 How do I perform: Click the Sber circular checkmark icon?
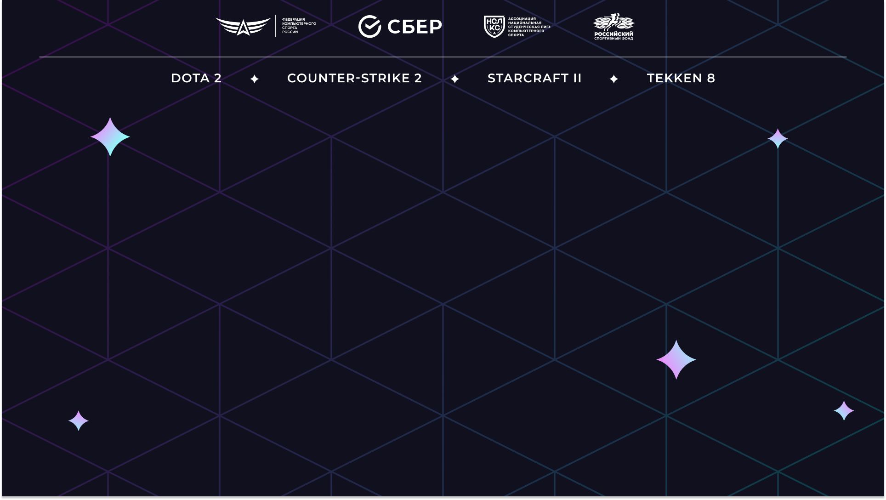tap(369, 26)
